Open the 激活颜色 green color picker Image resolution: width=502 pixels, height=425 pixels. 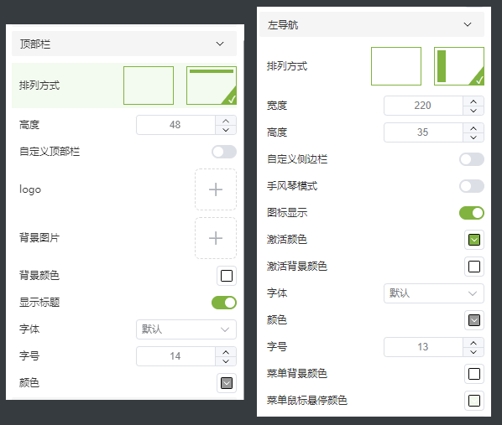pos(474,240)
